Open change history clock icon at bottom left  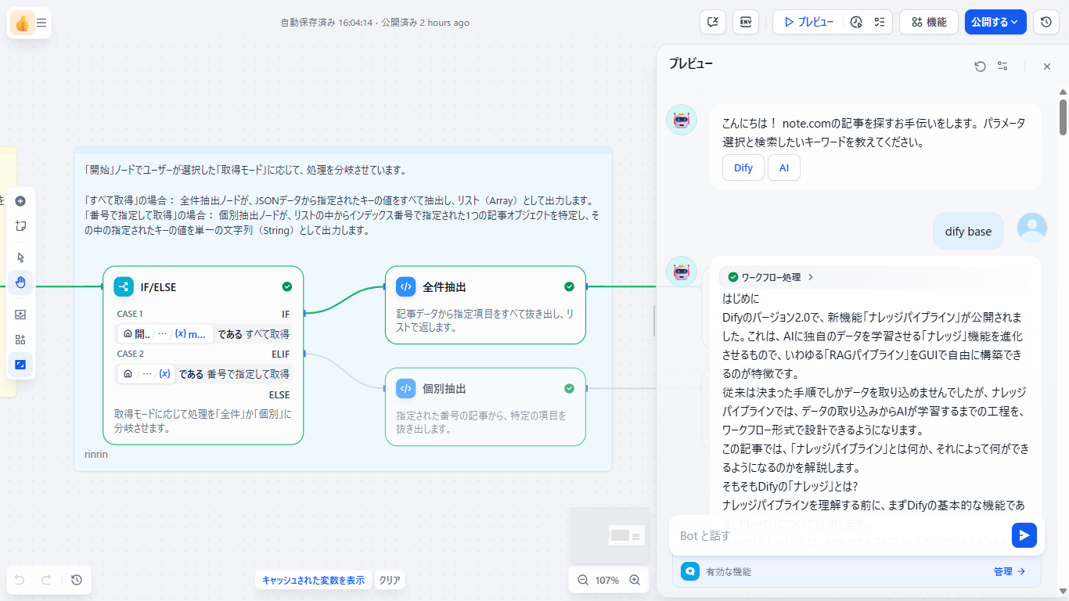tap(76, 580)
